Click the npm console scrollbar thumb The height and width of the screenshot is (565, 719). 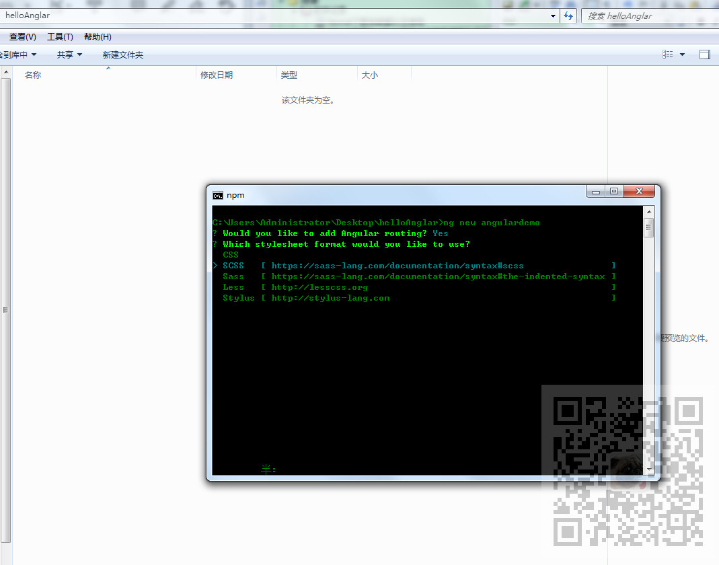coord(648,228)
